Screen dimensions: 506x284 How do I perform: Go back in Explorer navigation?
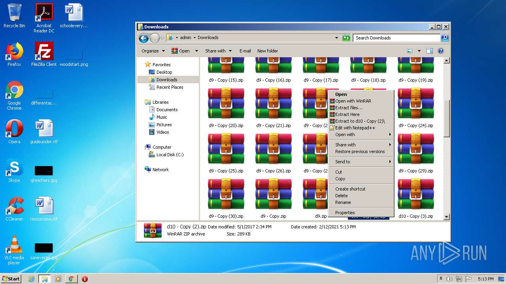[144, 38]
